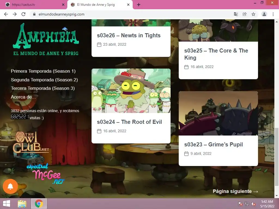Select El Mundo de Anne y Sprig tab

pyautogui.click(x=100, y=5)
